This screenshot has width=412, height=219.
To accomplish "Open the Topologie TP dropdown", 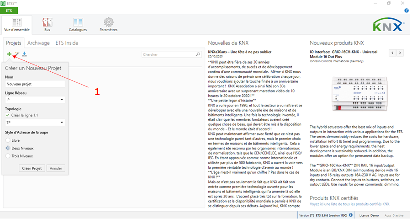I will 35,123.
